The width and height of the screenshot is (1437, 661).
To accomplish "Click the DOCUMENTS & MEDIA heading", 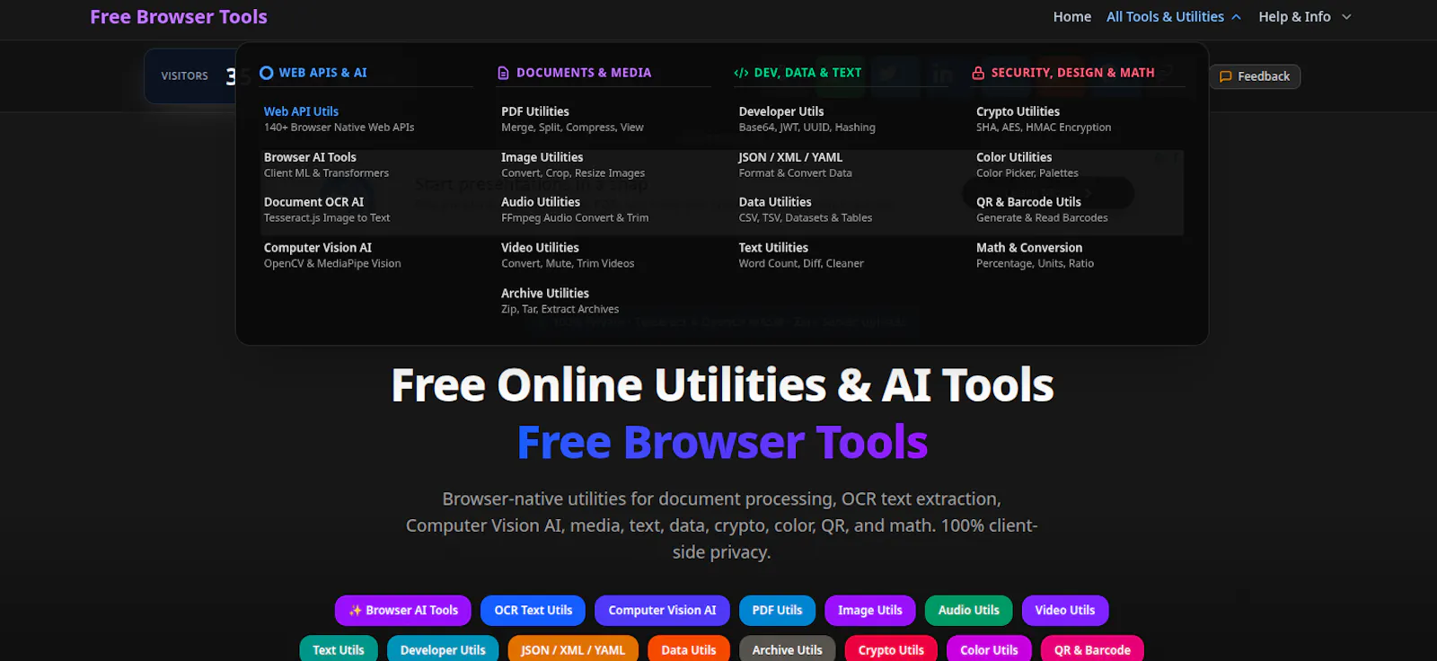I will tap(584, 73).
